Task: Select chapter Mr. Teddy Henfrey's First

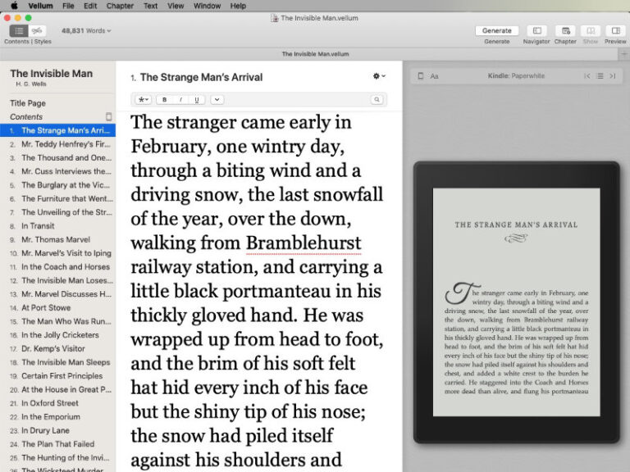Action: (x=58, y=144)
